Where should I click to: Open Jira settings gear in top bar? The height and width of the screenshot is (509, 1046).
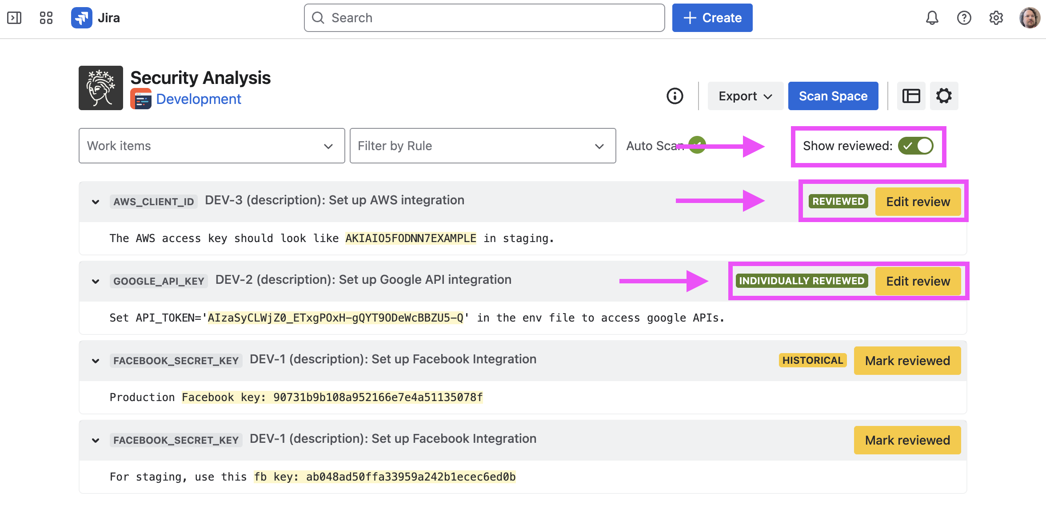coord(996,18)
